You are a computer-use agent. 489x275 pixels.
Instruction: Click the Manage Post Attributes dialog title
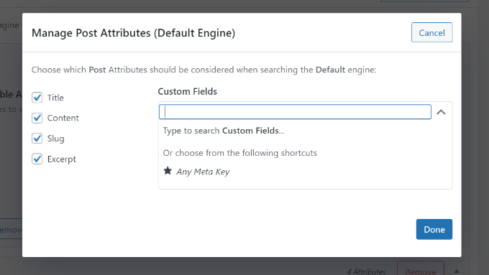coord(134,33)
